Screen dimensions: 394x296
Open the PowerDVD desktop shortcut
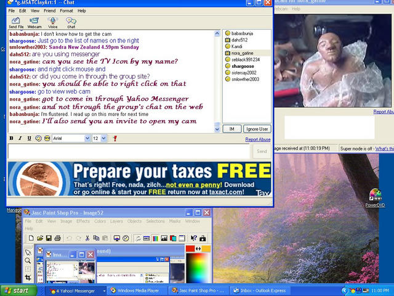(375, 198)
